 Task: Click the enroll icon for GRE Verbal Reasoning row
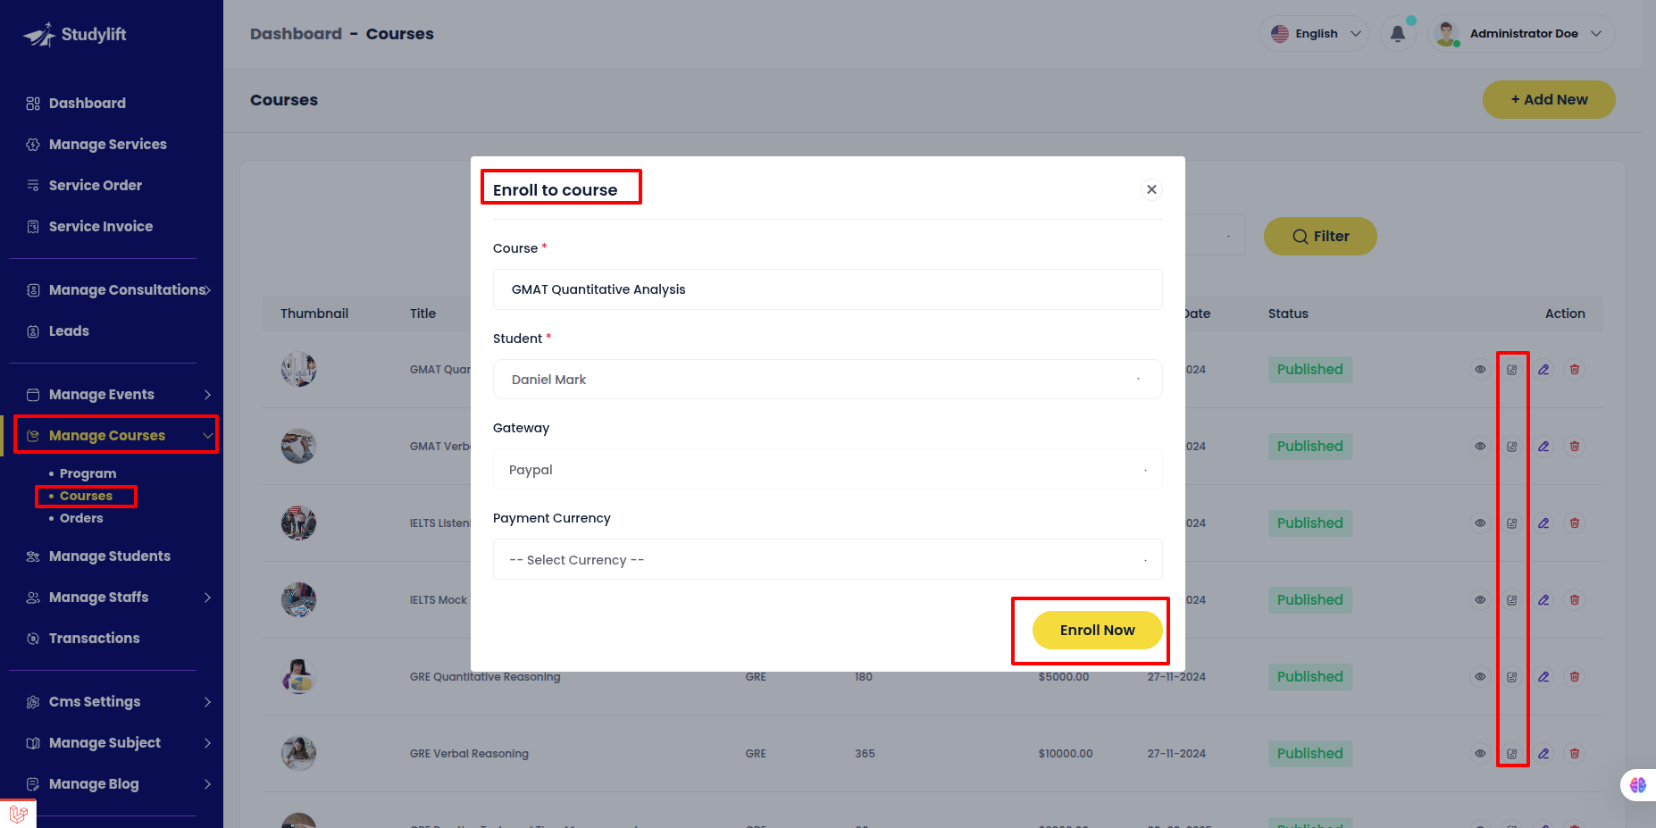[x=1511, y=754]
